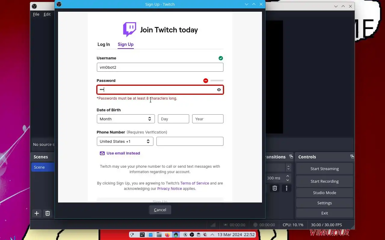The width and height of the screenshot is (385, 240).
Task: Launch Firefox from the taskbar
Action: pyautogui.click(x=168, y=235)
